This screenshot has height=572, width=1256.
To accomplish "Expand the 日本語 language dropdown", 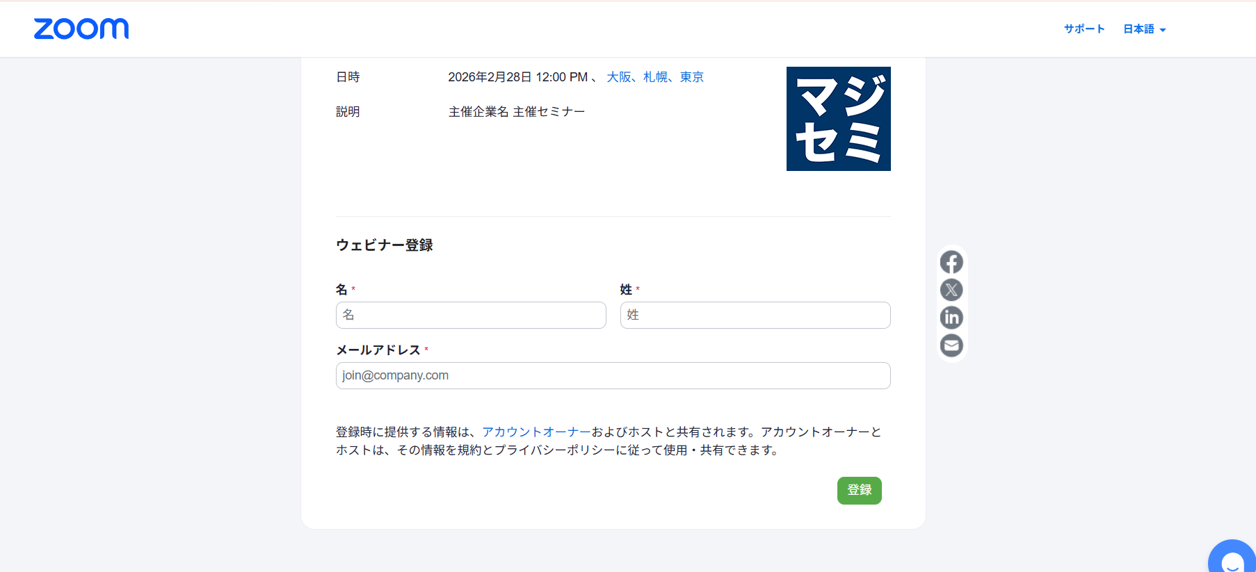I will pos(1144,29).
